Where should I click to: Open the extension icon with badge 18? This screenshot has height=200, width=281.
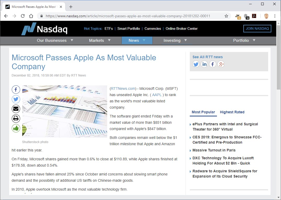[246, 16]
